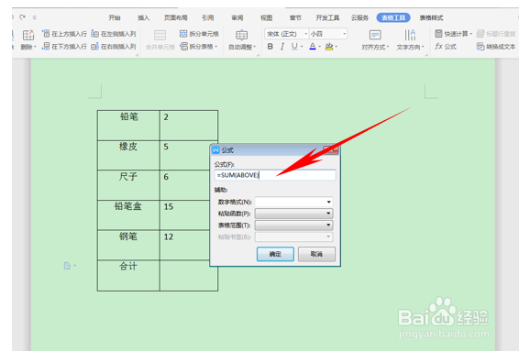Click the 铅笔盒 cell
The width and height of the screenshot is (519, 352).
point(128,215)
